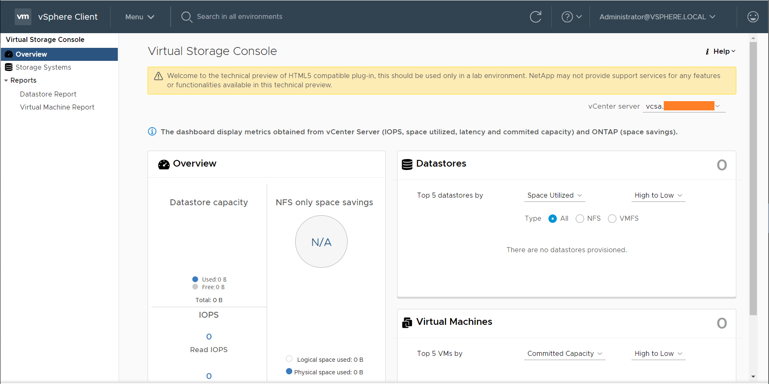Select the NFS datastore type radio button

(580, 218)
